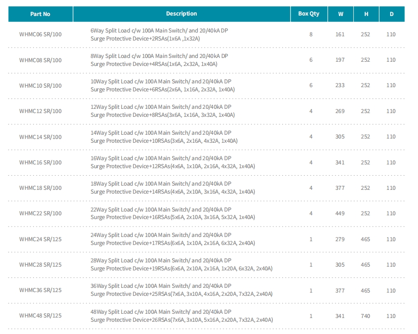
Task: Click the 14Way Split Load description
Action: tap(164, 137)
